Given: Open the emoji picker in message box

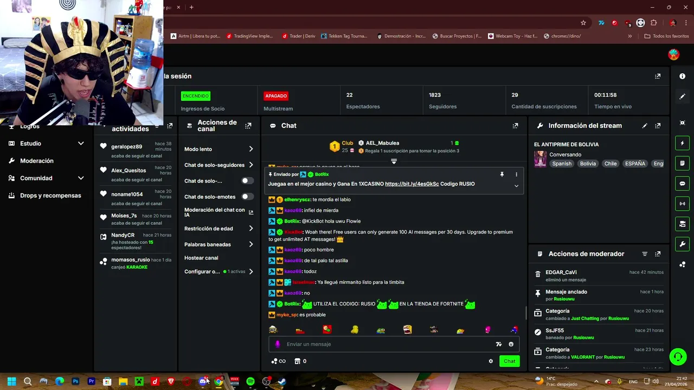Looking at the screenshot, I should pos(511,344).
